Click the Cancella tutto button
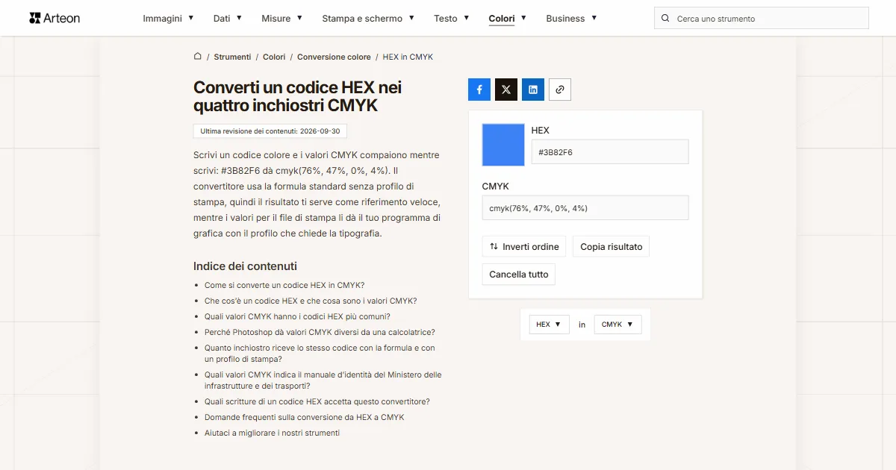The image size is (896, 470). (x=518, y=275)
